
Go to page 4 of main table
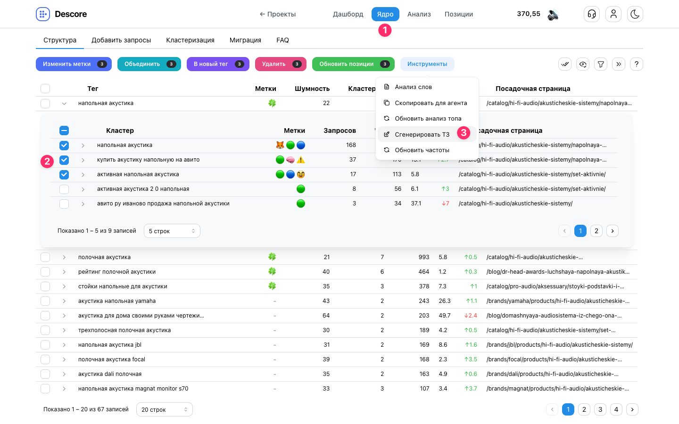pos(616,409)
